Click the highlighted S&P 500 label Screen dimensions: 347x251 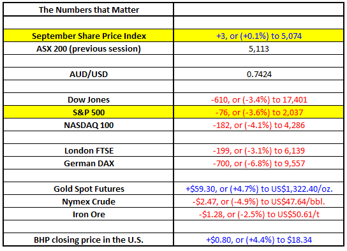click(89, 112)
